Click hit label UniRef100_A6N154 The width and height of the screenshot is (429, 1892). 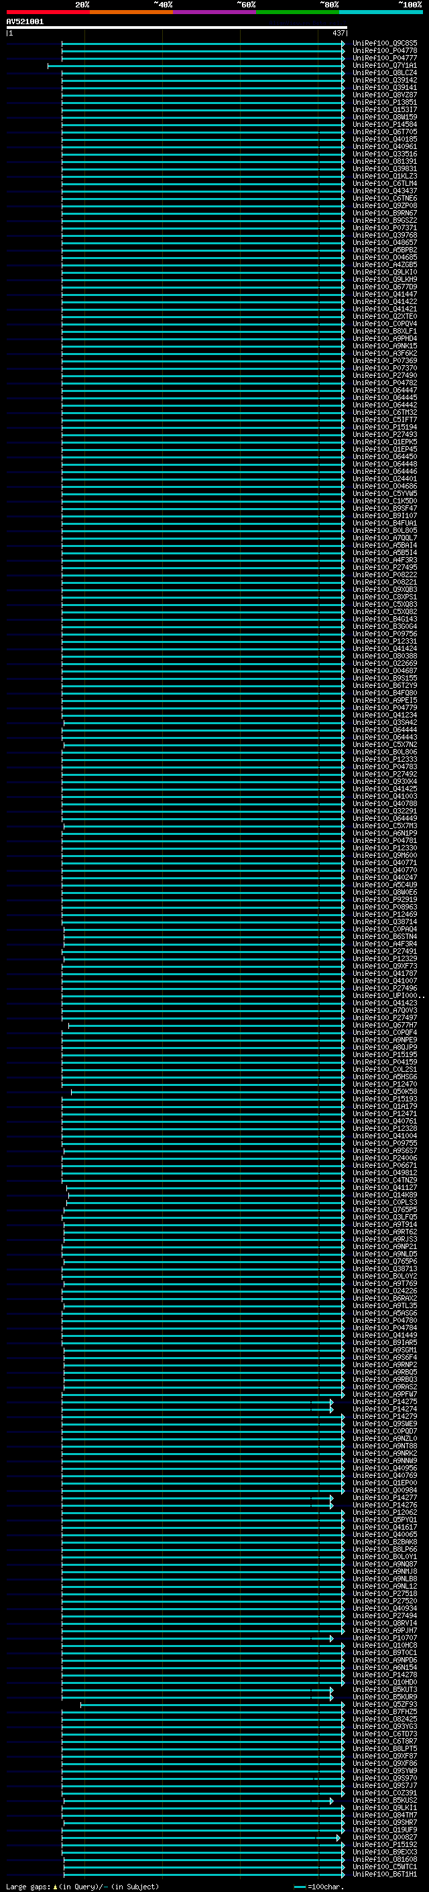pos(385,1666)
